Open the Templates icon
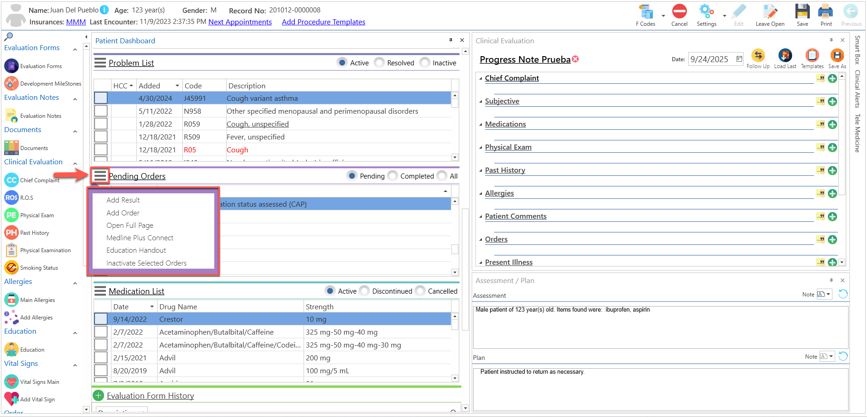The height and width of the screenshot is (417, 867). [x=812, y=55]
